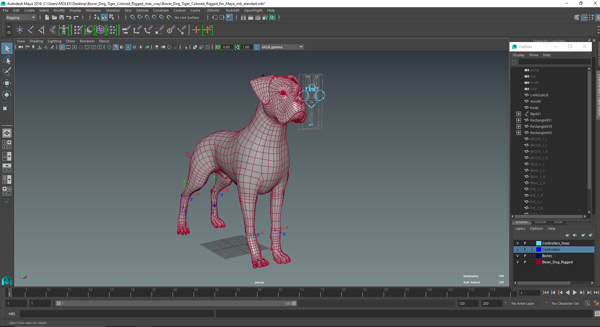The width and height of the screenshot is (600, 327).
Task: Click the playback range slider bar
Action: [x=176, y=303]
